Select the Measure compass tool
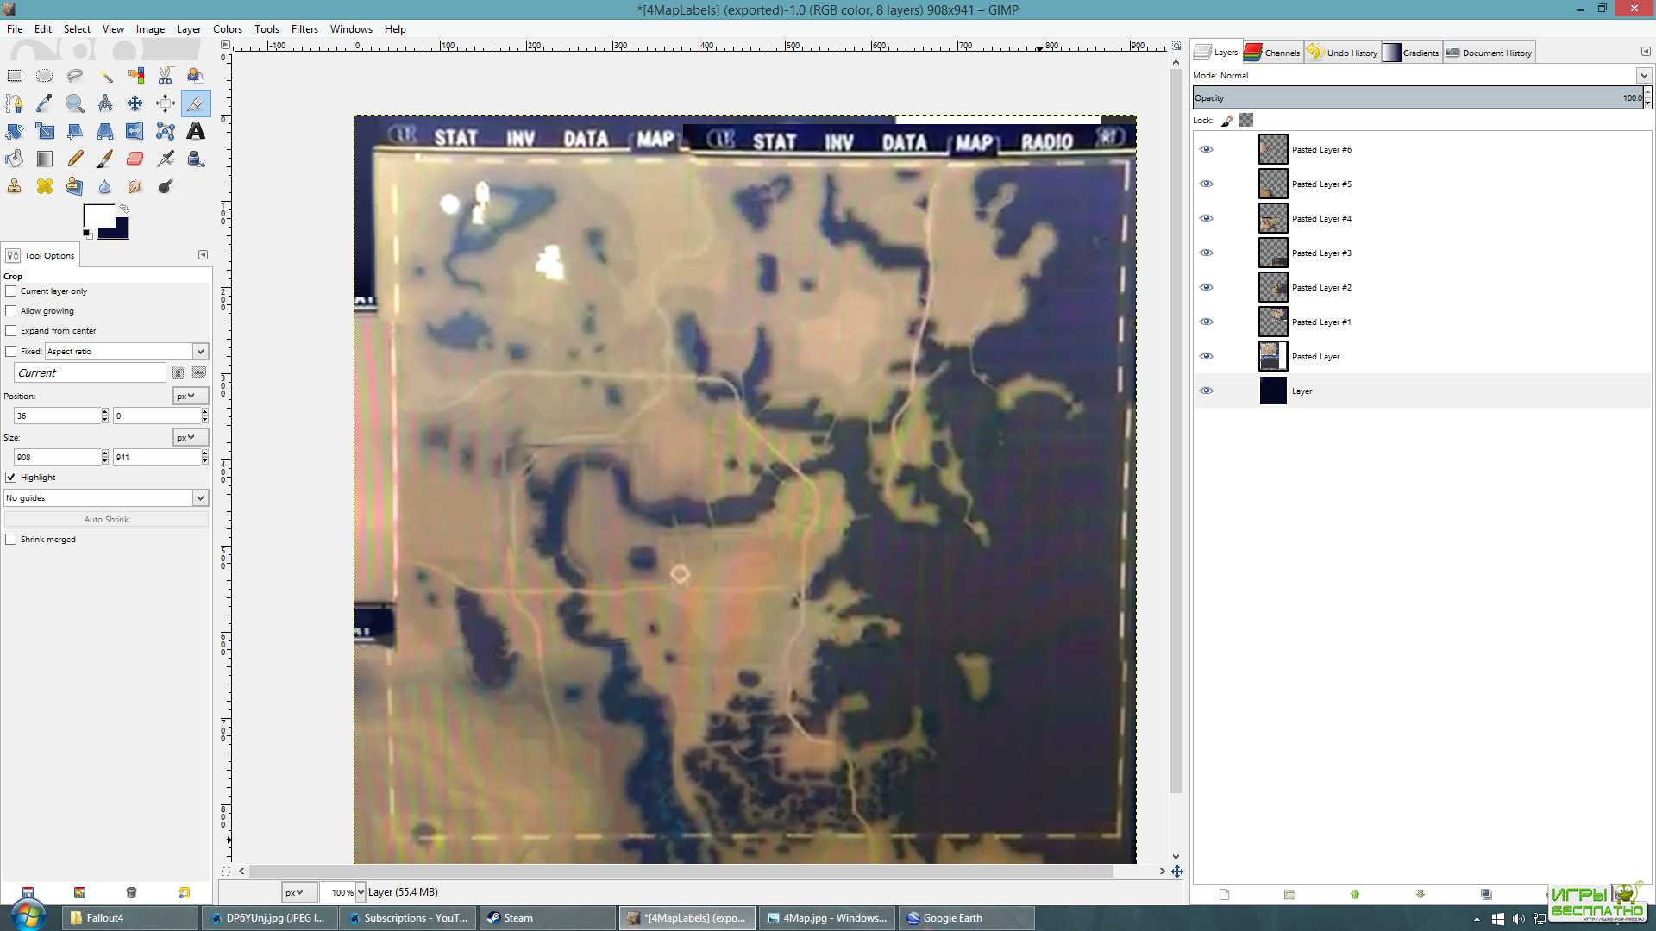The image size is (1656, 931). pos(105,103)
